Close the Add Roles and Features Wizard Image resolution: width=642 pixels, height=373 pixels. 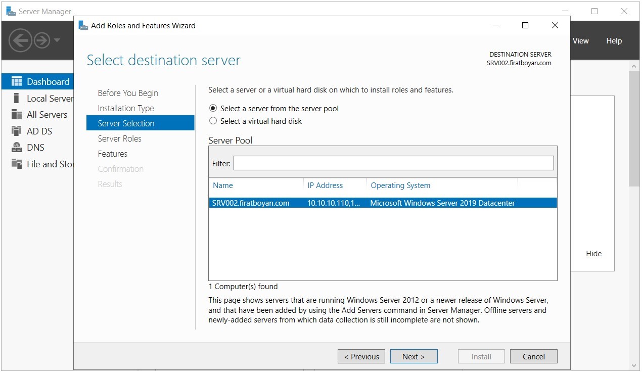tap(555, 25)
